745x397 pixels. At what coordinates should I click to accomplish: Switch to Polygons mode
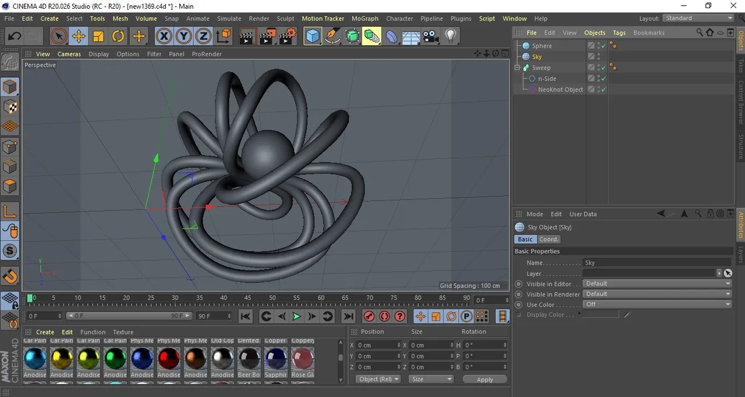(x=10, y=187)
